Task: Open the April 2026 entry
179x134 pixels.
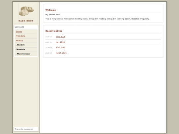Action: (x=60, y=47)
